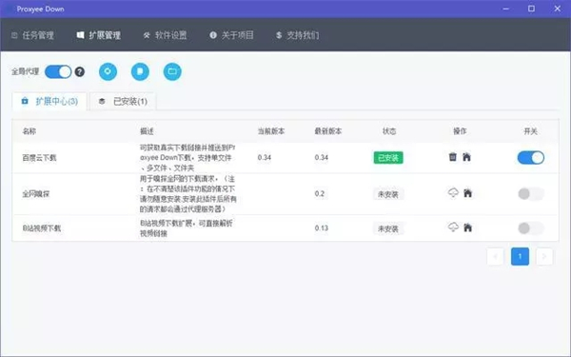Click the 描述 column header
The width and height of the screenshot is (571, 357).
(147, 131)
